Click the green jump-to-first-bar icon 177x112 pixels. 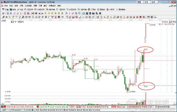point(33,13)
